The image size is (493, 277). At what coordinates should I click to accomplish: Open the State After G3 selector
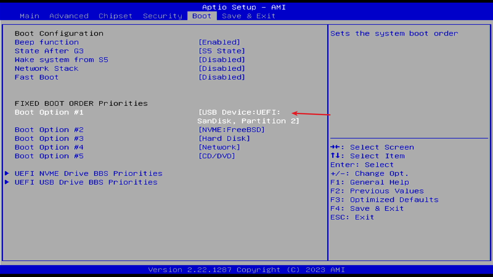pyautogui.click(x=221, y=51)
